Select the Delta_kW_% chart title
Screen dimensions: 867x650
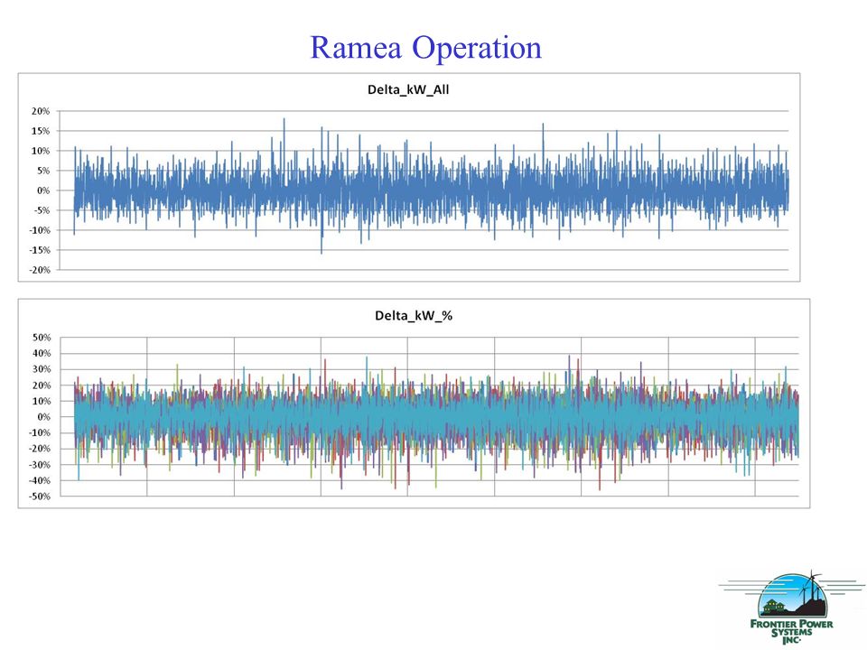click(x=414, y=316)
